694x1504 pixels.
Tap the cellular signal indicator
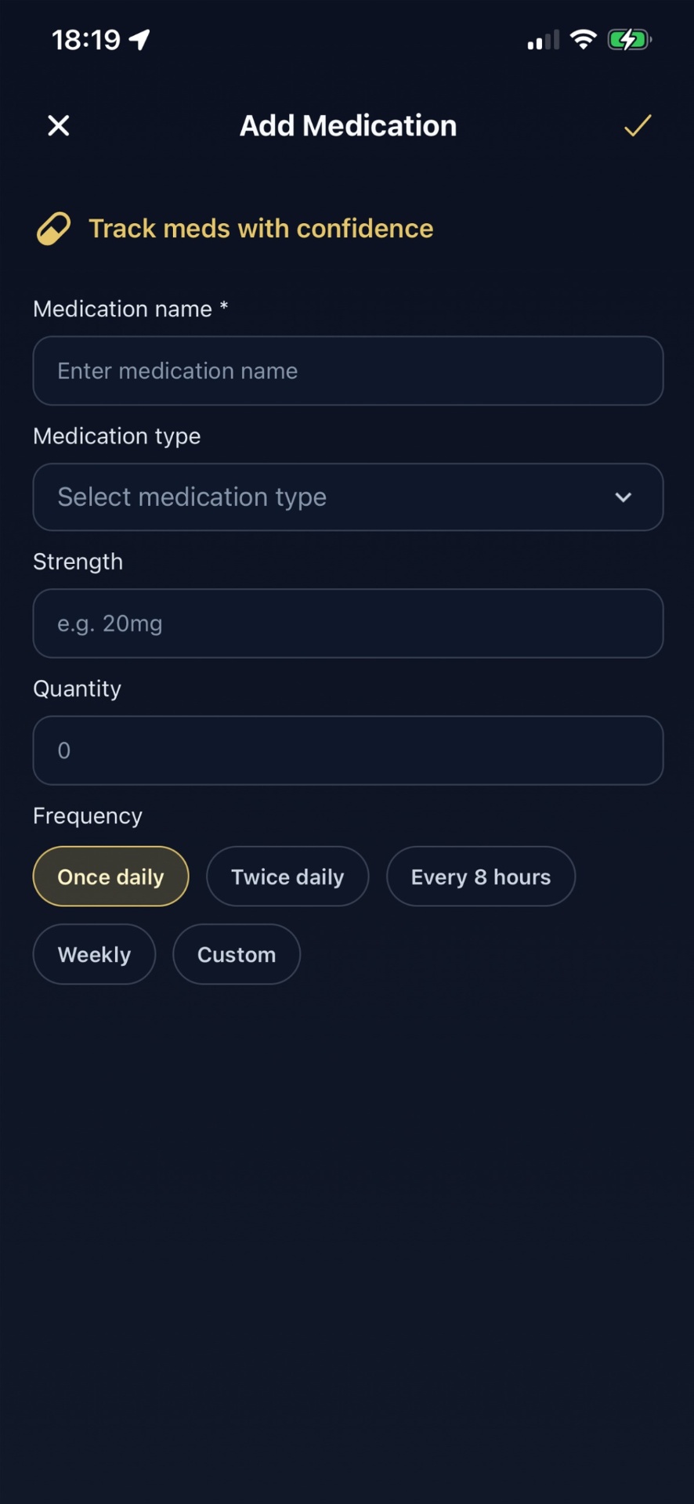point(541,41)
